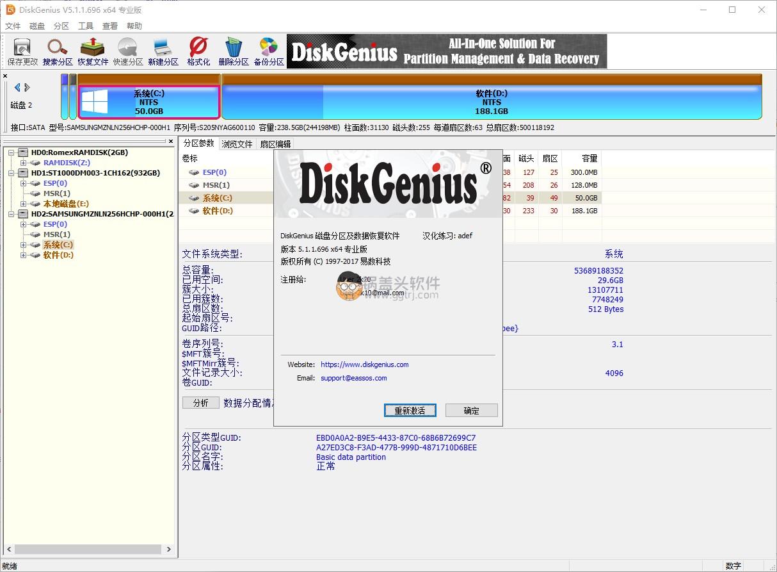This screenshot has width=777, height=572.
Task: Open the 磁盘 menu
Action: (37, 26)
